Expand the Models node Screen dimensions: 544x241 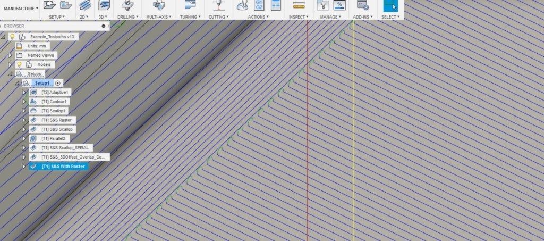pos(10,64)
